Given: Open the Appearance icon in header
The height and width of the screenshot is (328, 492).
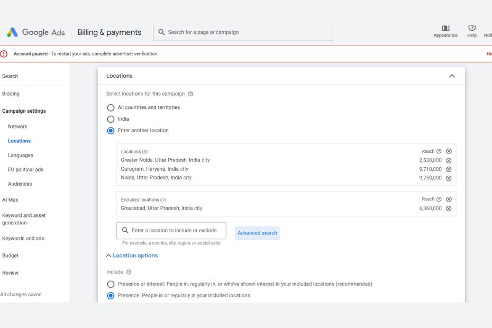Looking at the screenshot, I should tap(445, 29).
